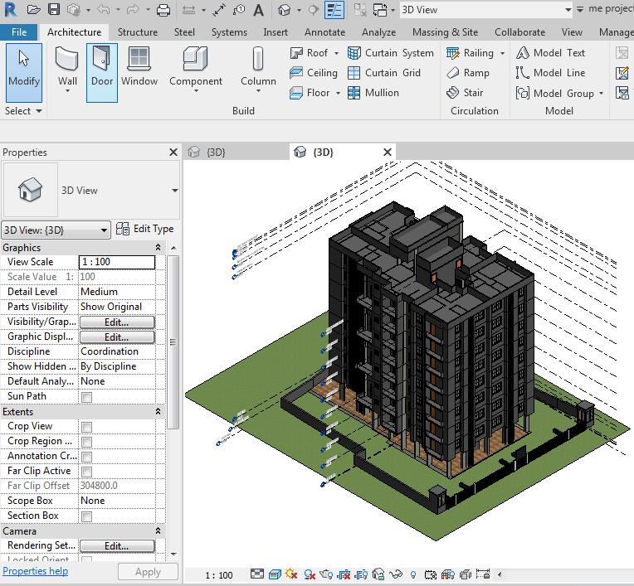Select the Ramp tool
The width and height of the screenshot is (634, 586).
click(x=468, y=73)
